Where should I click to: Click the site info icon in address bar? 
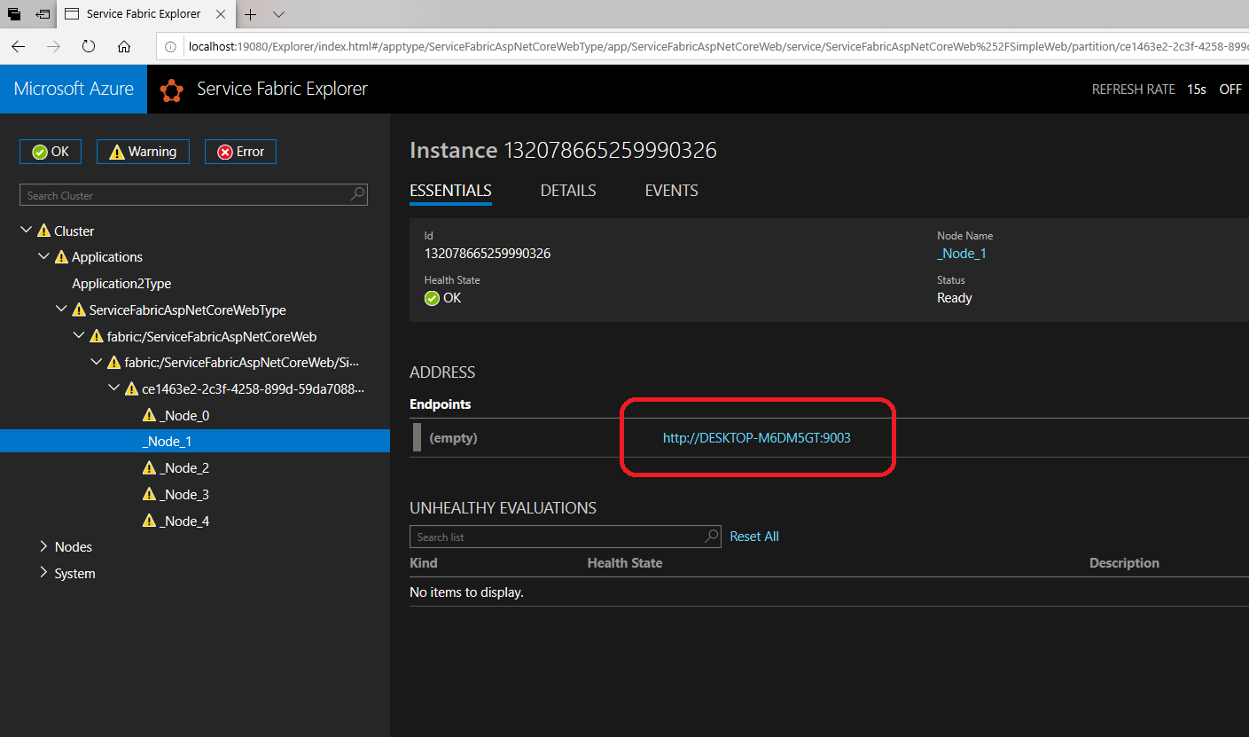171,46
